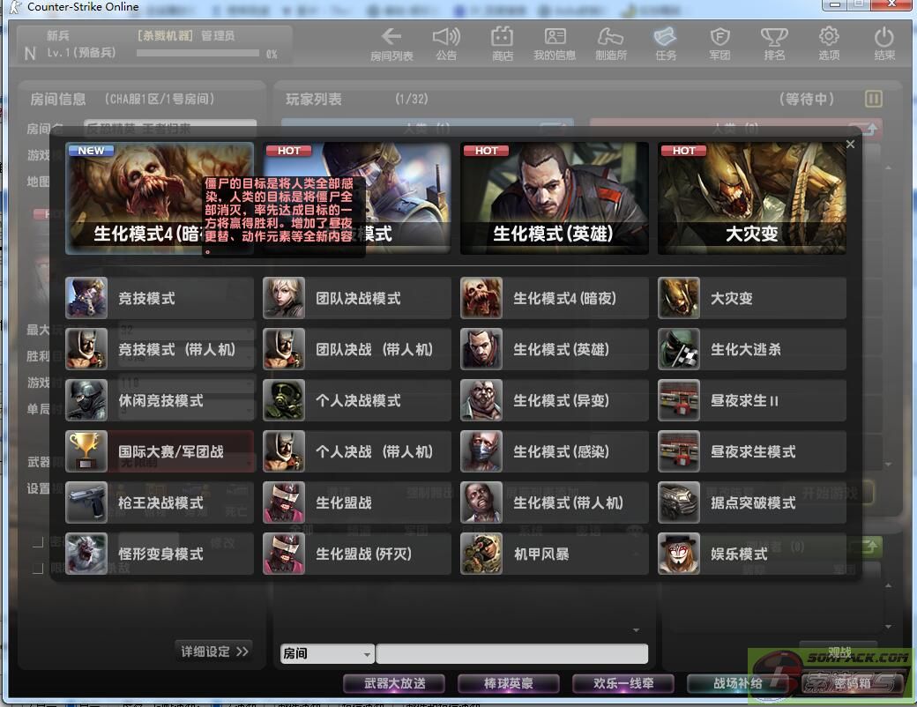Open the 选项 settings menu

(829, 42)
